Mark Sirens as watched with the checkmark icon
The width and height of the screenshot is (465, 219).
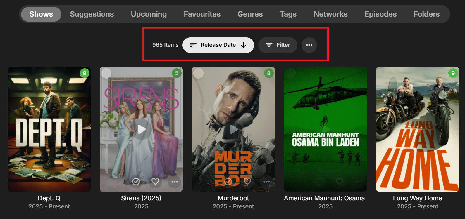coord(136,182)
